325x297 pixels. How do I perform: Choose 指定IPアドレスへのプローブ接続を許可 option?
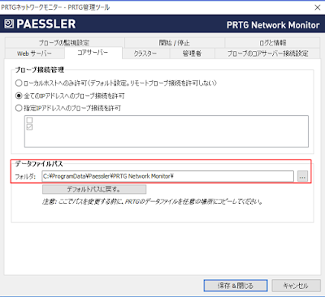[19, 108]
